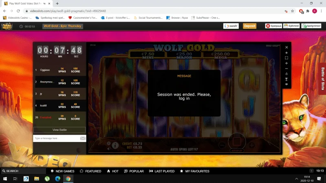Open browser extensions puzzle icon
Viewport: 326px width, 183px height.
[308, 11]
